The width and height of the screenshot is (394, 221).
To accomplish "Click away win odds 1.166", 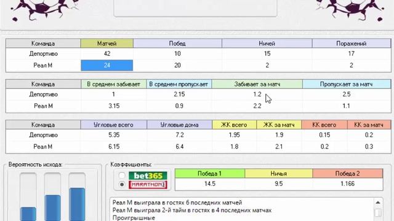I will (x=347, y=184).
